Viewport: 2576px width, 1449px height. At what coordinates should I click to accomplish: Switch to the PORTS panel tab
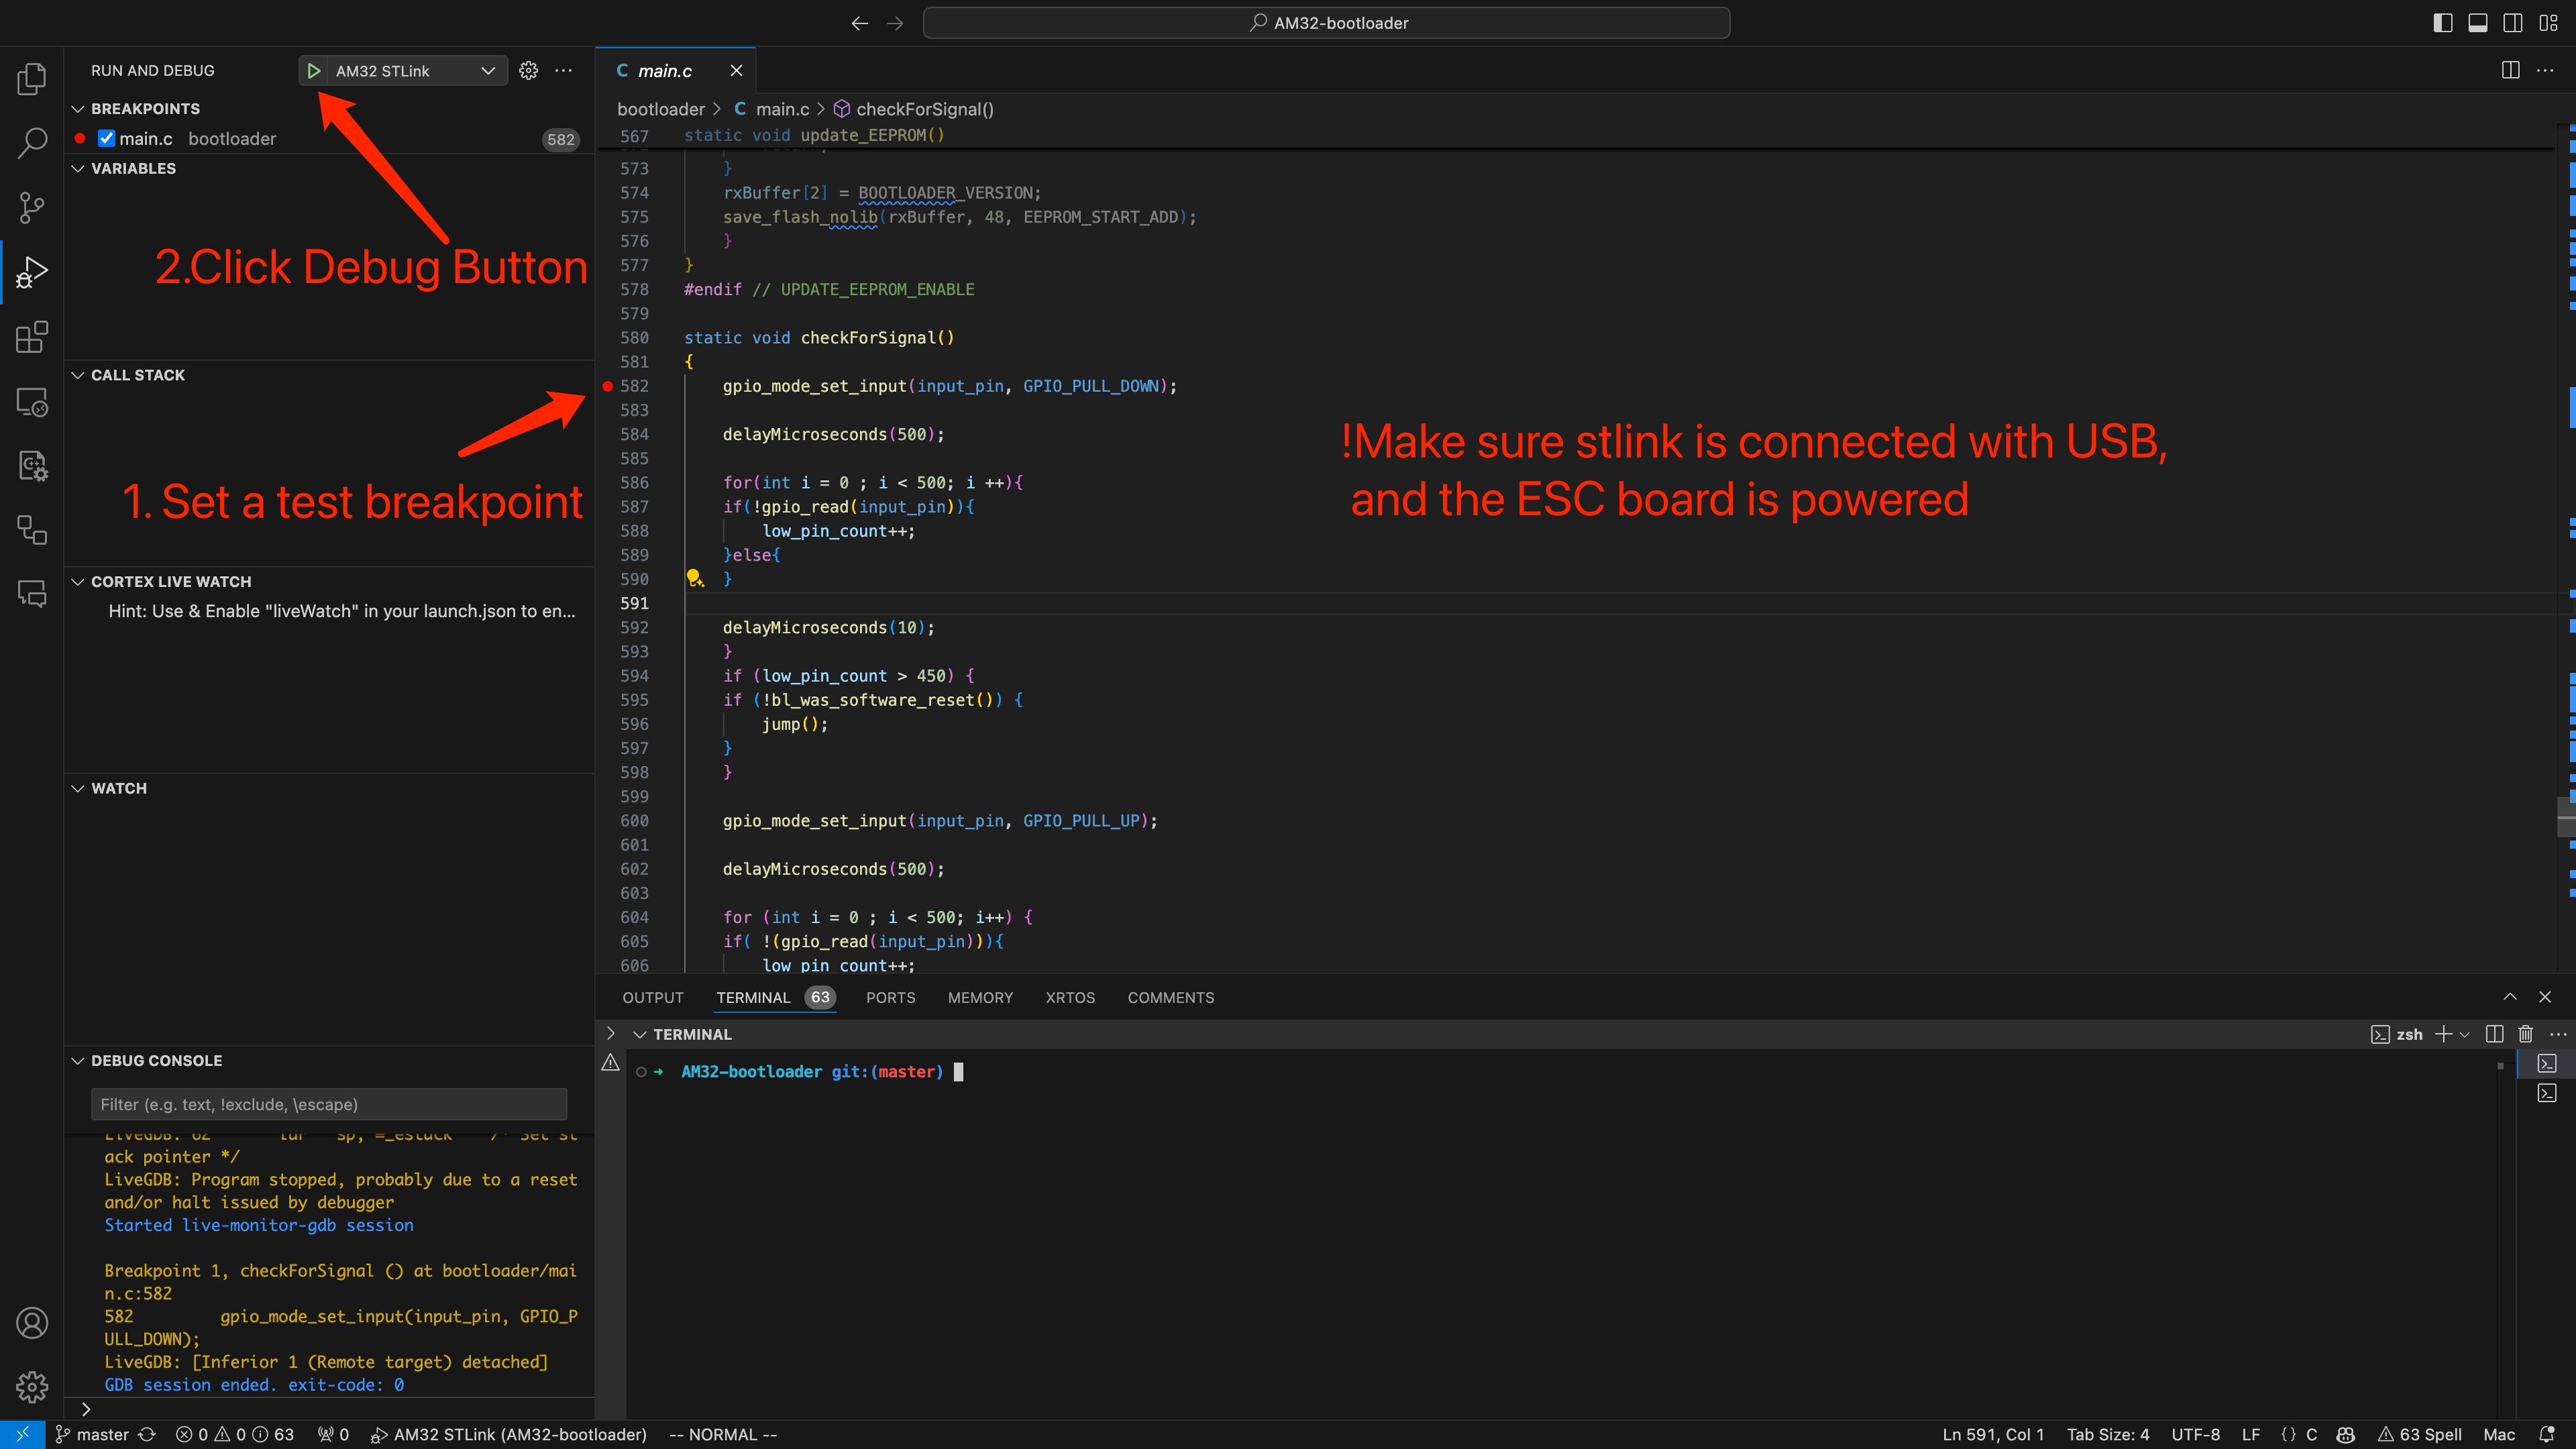click(890, 997)
